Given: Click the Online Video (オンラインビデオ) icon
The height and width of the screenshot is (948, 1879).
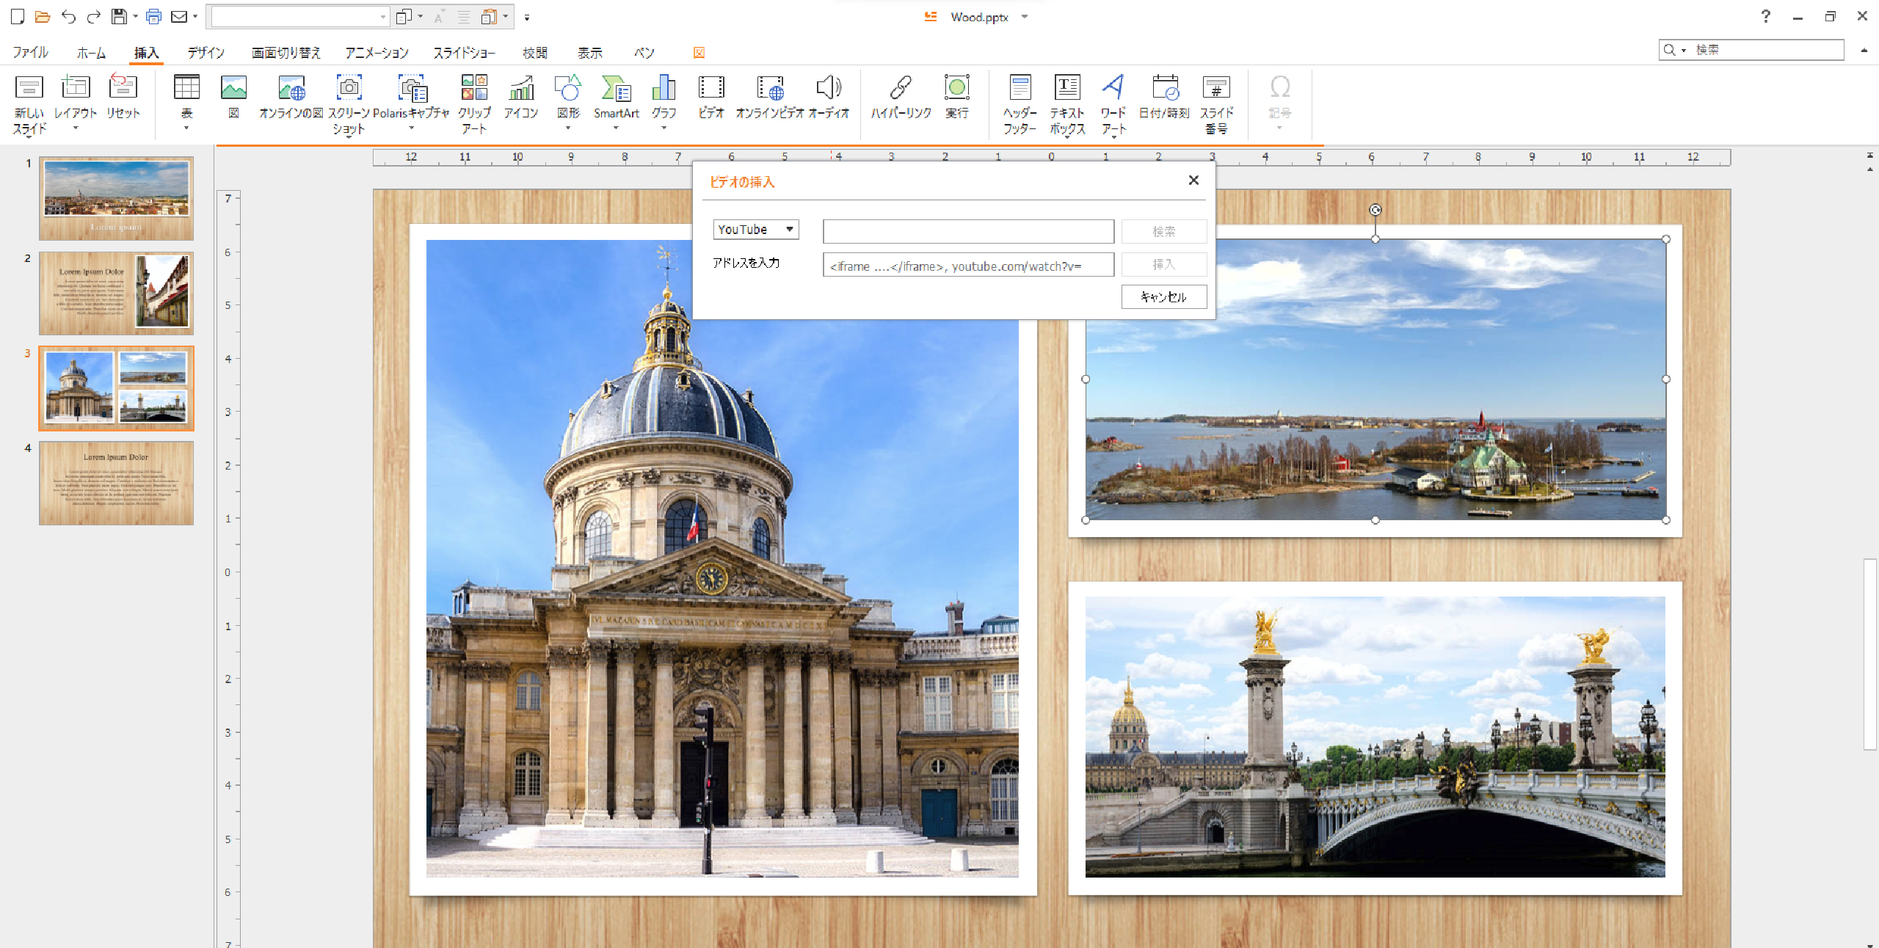Looking at the screenshot, I should coord(770,88).
